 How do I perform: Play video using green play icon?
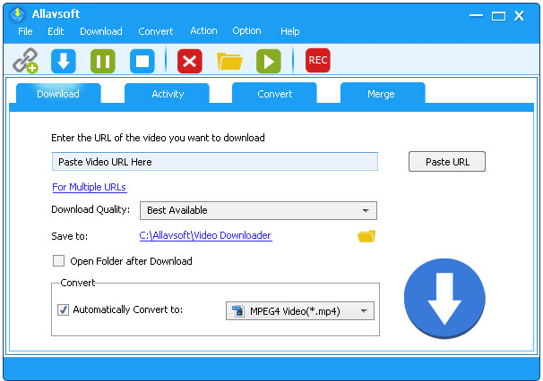(x=269, y=61)
